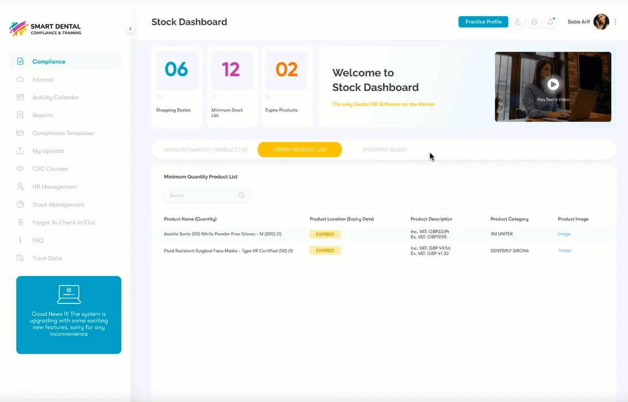
Task: Click the HR Management person icon
Action: pyautogui.click(x=21, y=187)
